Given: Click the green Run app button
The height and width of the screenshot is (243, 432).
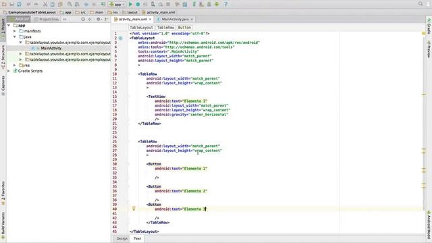Looking at the screenshot, I should [130, 4].
